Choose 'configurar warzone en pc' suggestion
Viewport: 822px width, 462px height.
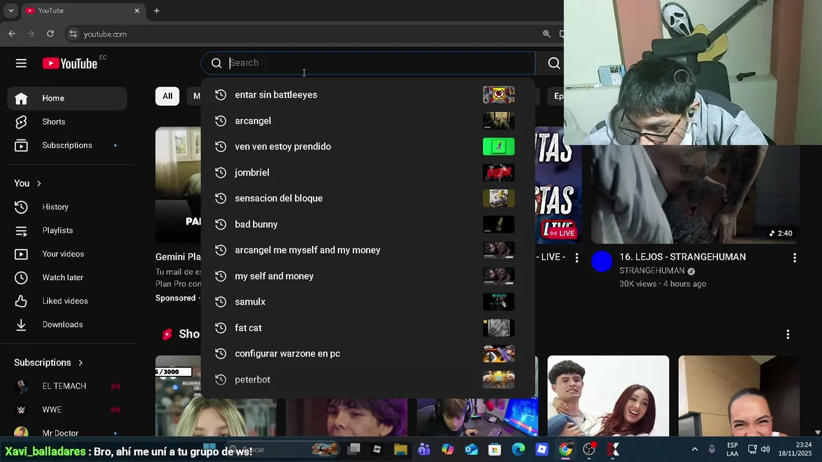pyautogui.click(x=368, y=354)
